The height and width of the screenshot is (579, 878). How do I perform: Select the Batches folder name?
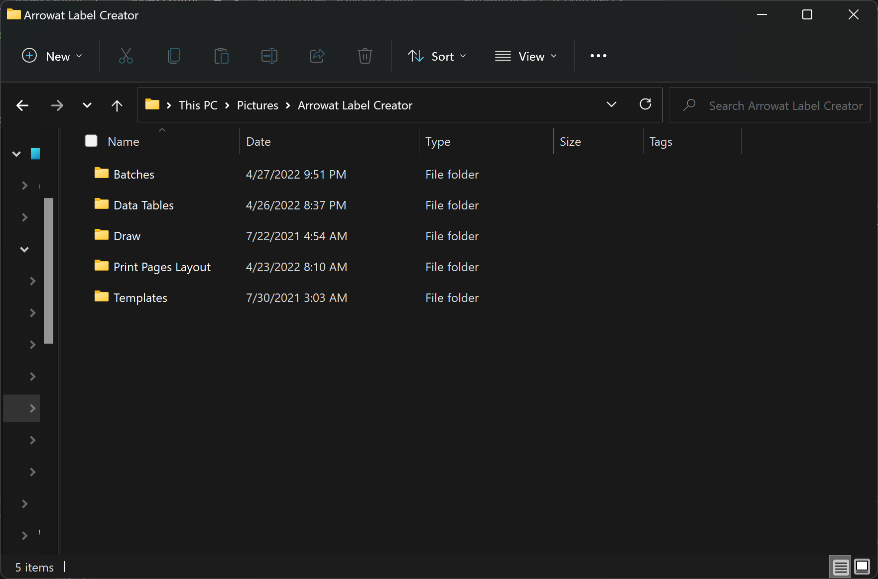(x=134, y=175)
